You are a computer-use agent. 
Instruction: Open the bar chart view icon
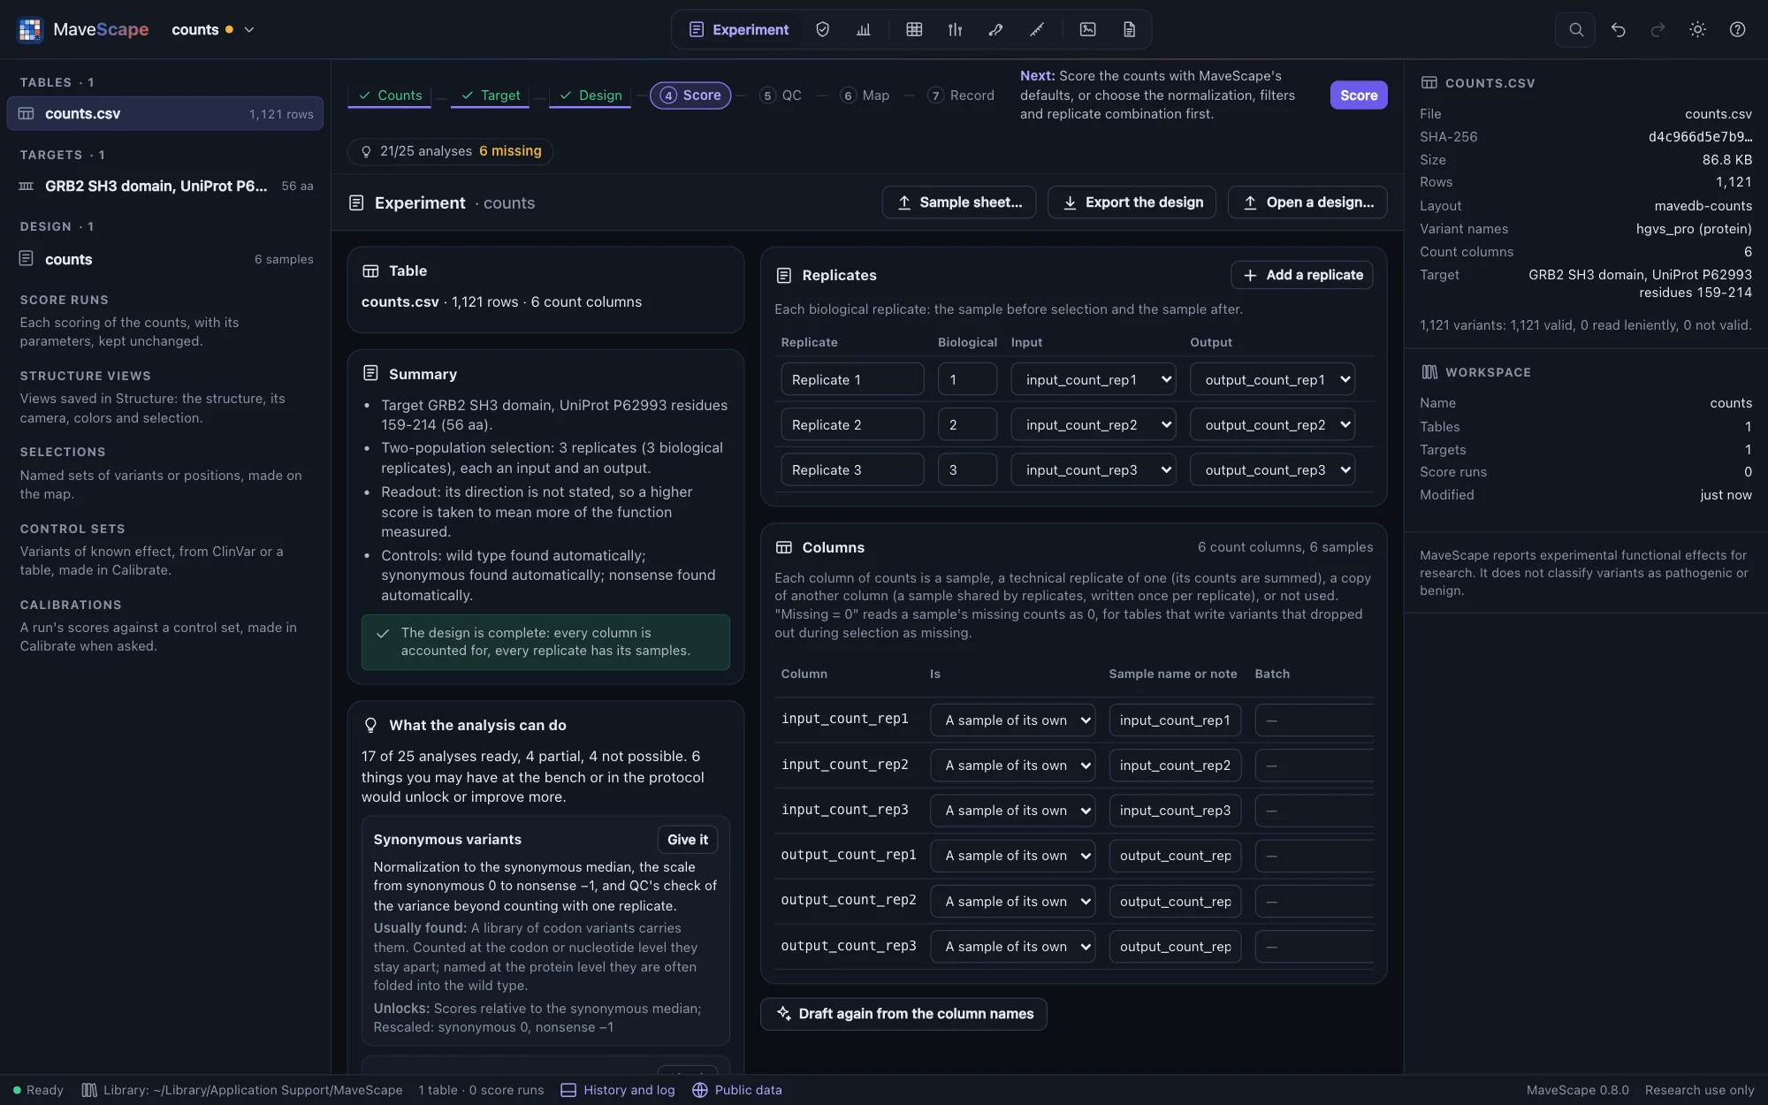pyautogui.click(x=864, y=29)
